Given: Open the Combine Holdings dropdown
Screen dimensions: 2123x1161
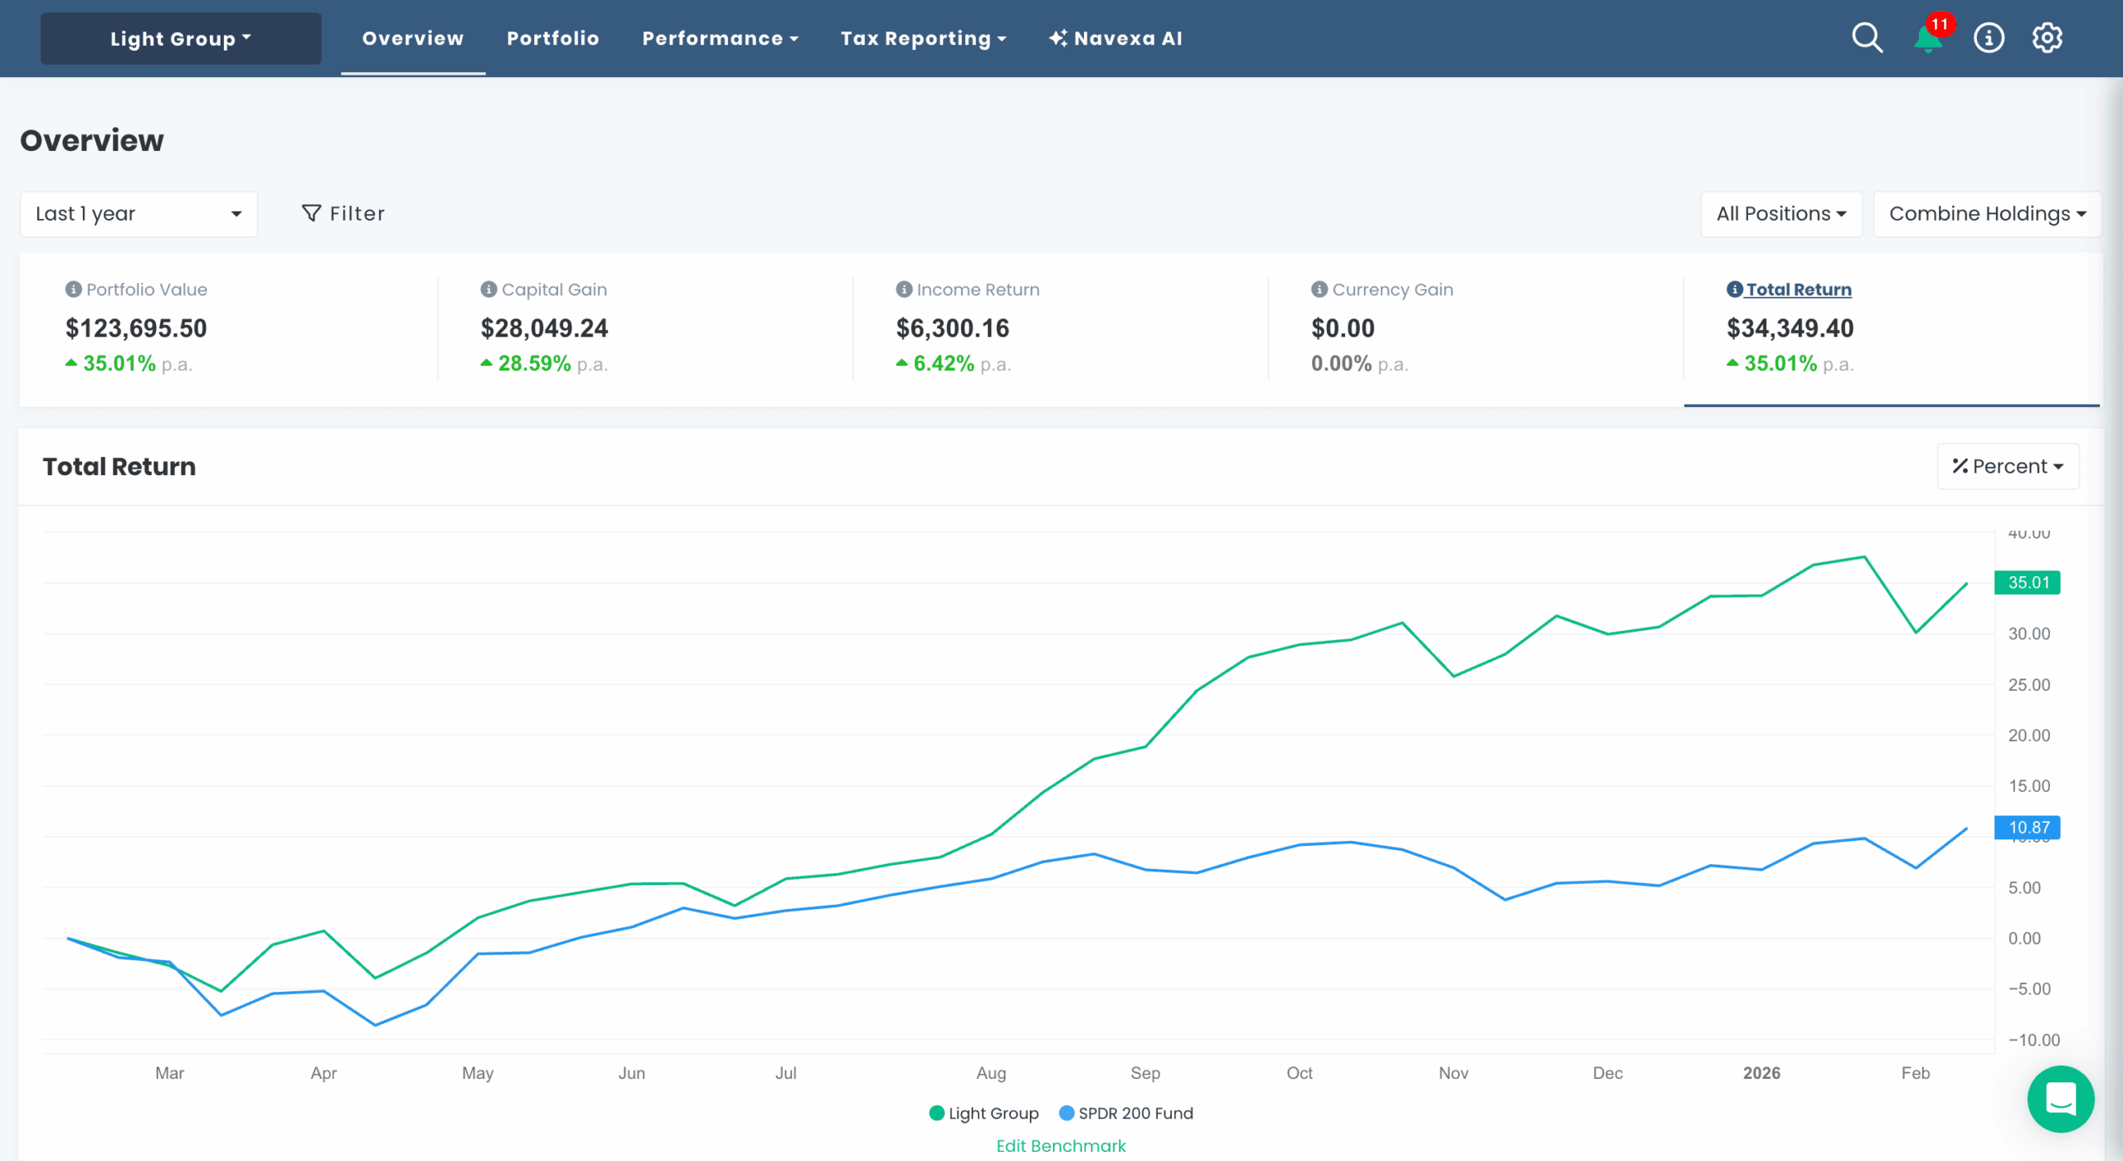Looking at the screenshot, I should coord(1986,213).
